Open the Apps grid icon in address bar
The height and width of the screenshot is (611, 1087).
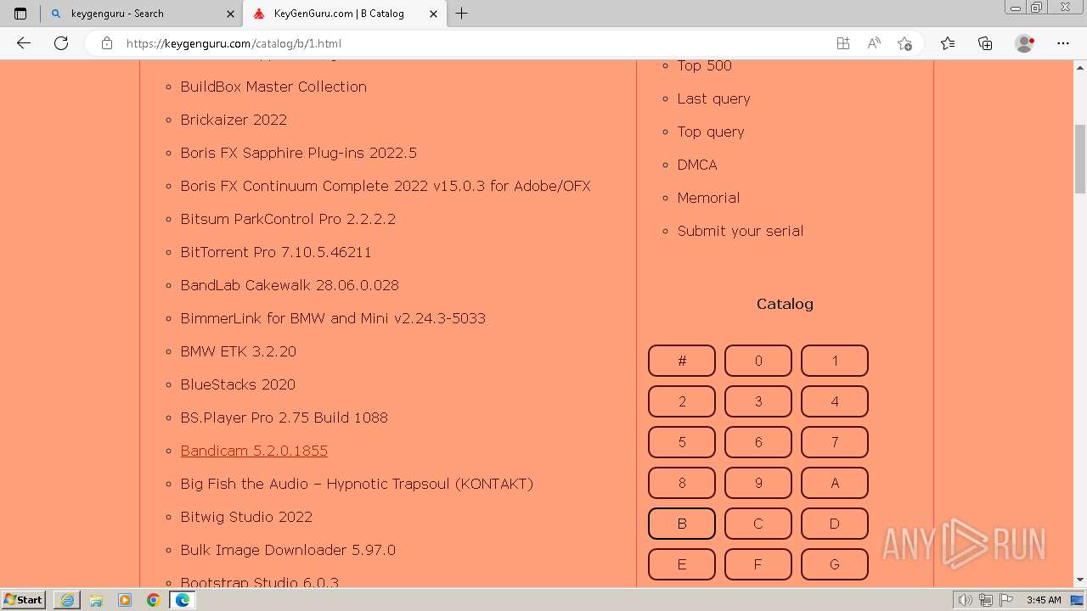(843, 43)
